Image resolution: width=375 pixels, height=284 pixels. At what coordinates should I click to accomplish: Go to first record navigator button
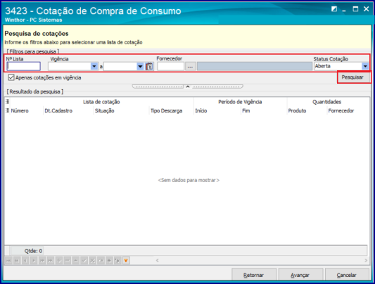(x=9, y=261)
